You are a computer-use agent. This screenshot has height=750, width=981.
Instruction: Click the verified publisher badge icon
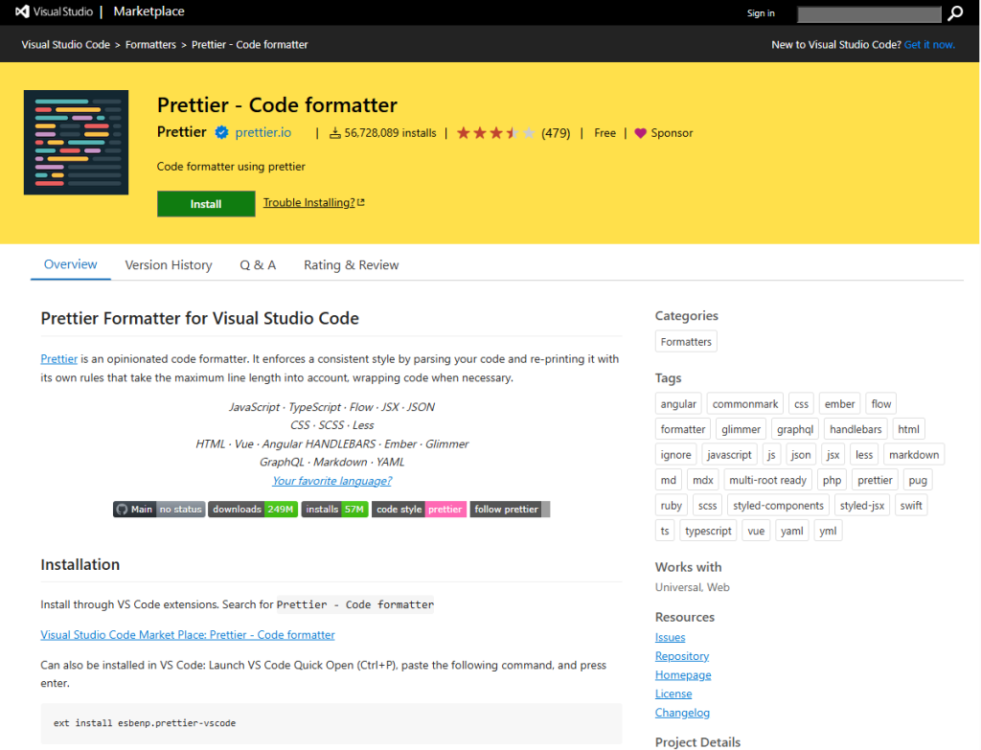pos(221,132)
